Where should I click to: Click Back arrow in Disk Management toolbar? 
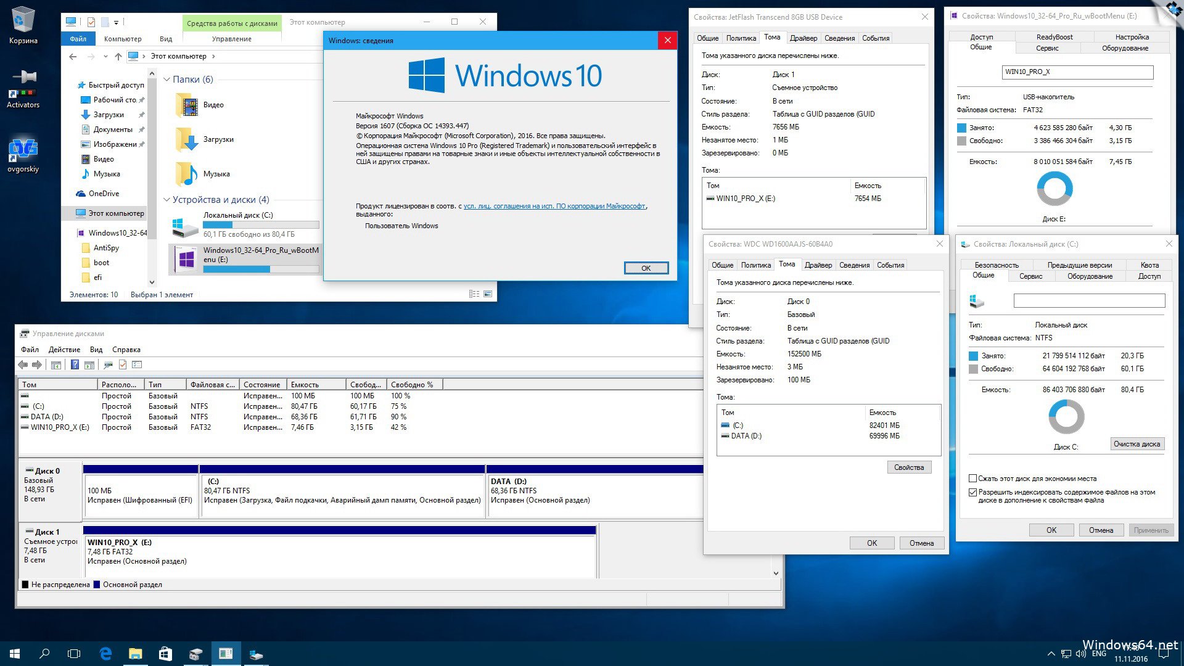click(x=23, y=365)
